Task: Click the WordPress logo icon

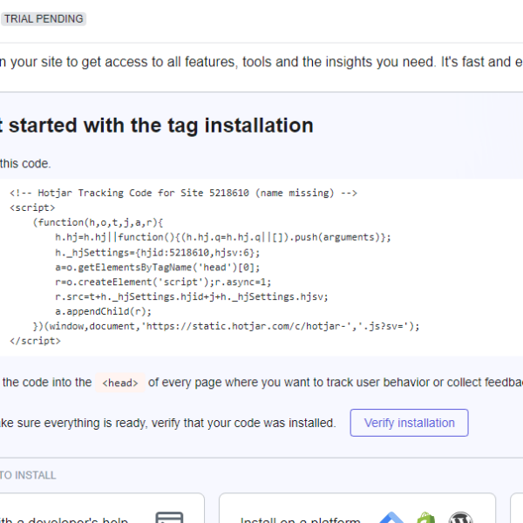Action: tap(460, 517)
